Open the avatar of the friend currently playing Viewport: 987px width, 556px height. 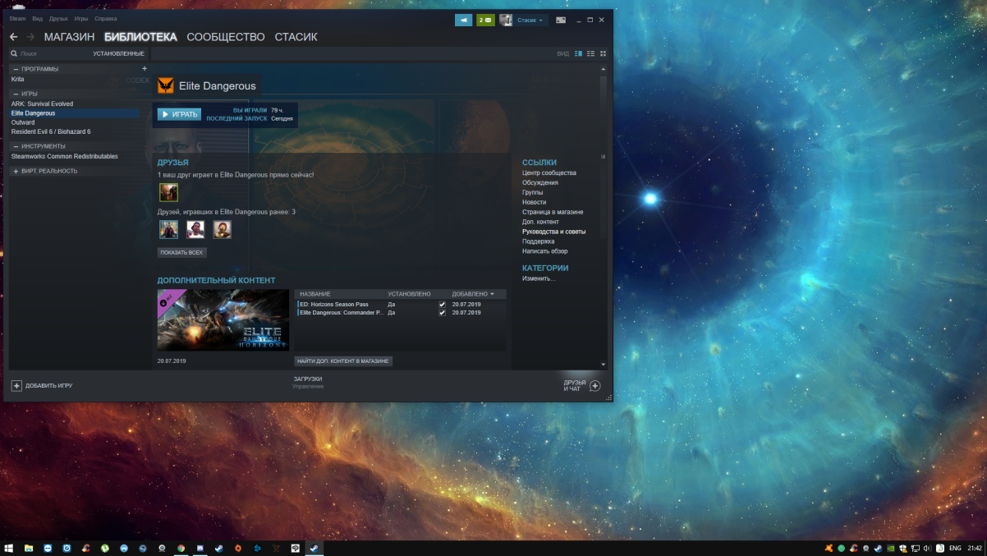168,192
